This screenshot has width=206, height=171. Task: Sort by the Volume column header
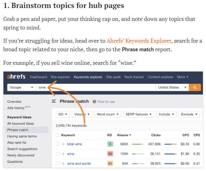tap(124, 135)
